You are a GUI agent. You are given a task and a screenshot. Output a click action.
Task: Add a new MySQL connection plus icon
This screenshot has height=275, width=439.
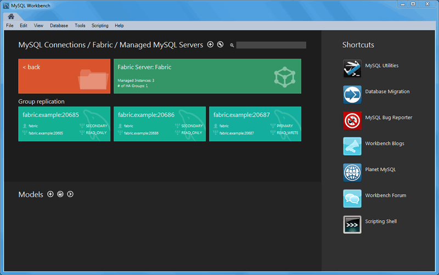point(210,44)
